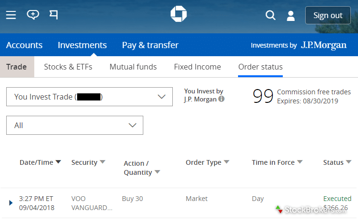Open the Accounts menu
Screen dimensions: 358x221
pyautogui.click(x=24, y=45)
